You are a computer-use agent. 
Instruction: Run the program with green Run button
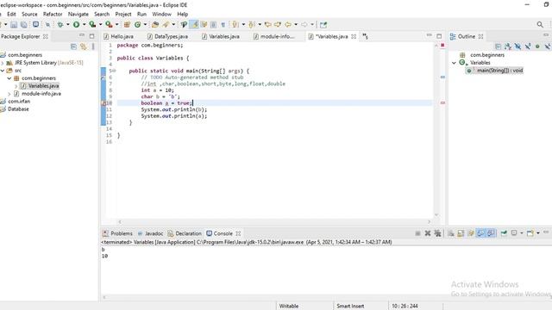(x=77, y=25)
